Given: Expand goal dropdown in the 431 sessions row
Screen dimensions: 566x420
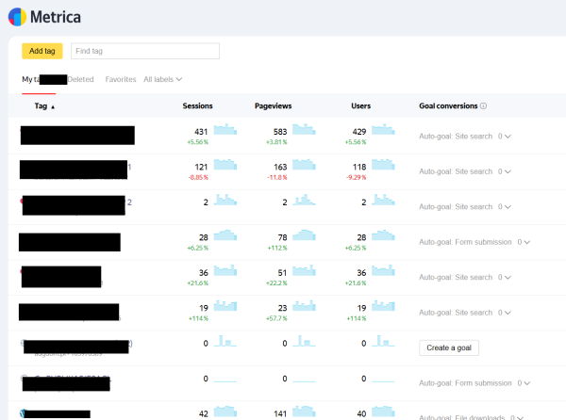Looking at the screenshot, I should (x=505, y=137).
